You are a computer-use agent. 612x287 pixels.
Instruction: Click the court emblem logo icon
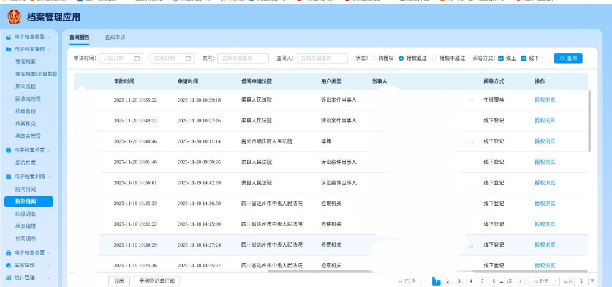click(15, 17)
